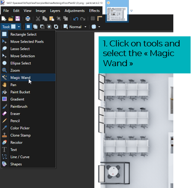
Task: Choose the Text tool
Action: click(28, 150)
